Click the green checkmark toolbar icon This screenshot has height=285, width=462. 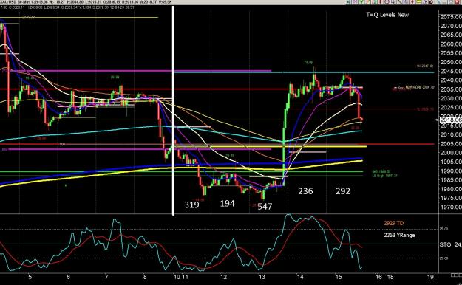click(361, 1)
